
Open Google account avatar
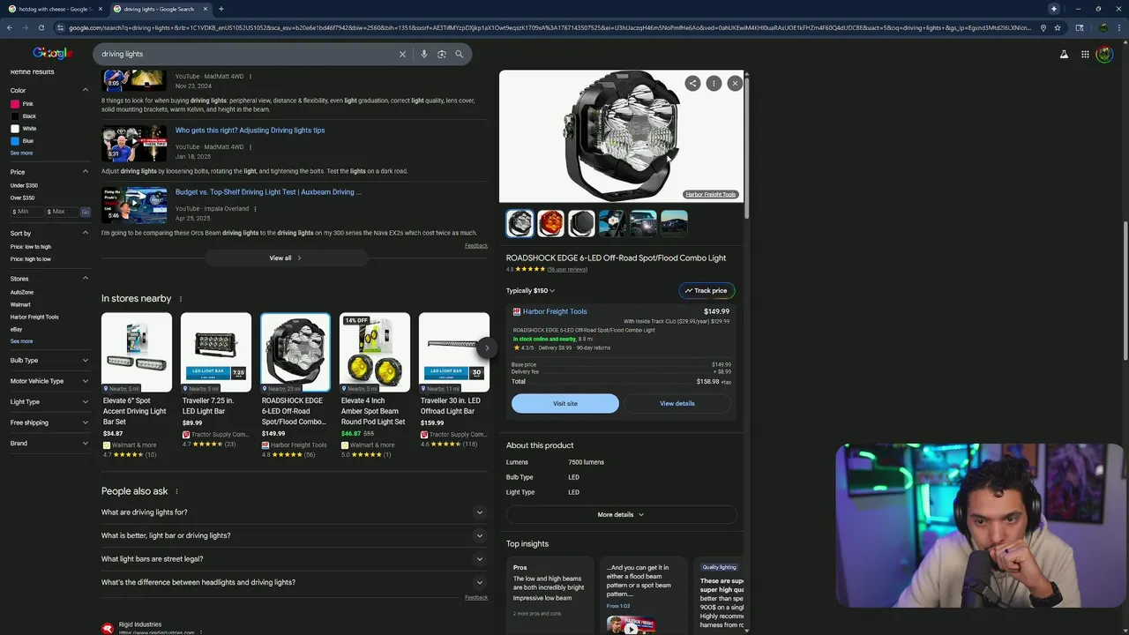point(1104,54)
